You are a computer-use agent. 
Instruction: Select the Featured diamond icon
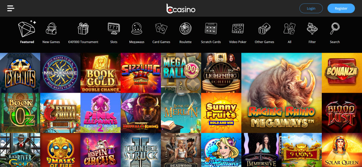click(27, 29)
